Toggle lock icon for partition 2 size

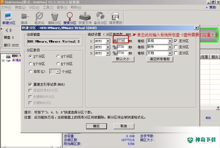[x=115, y=47]
